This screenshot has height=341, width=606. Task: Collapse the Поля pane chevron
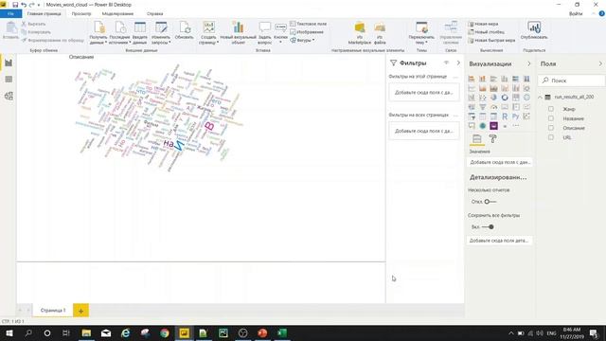(x=600, y=63)
